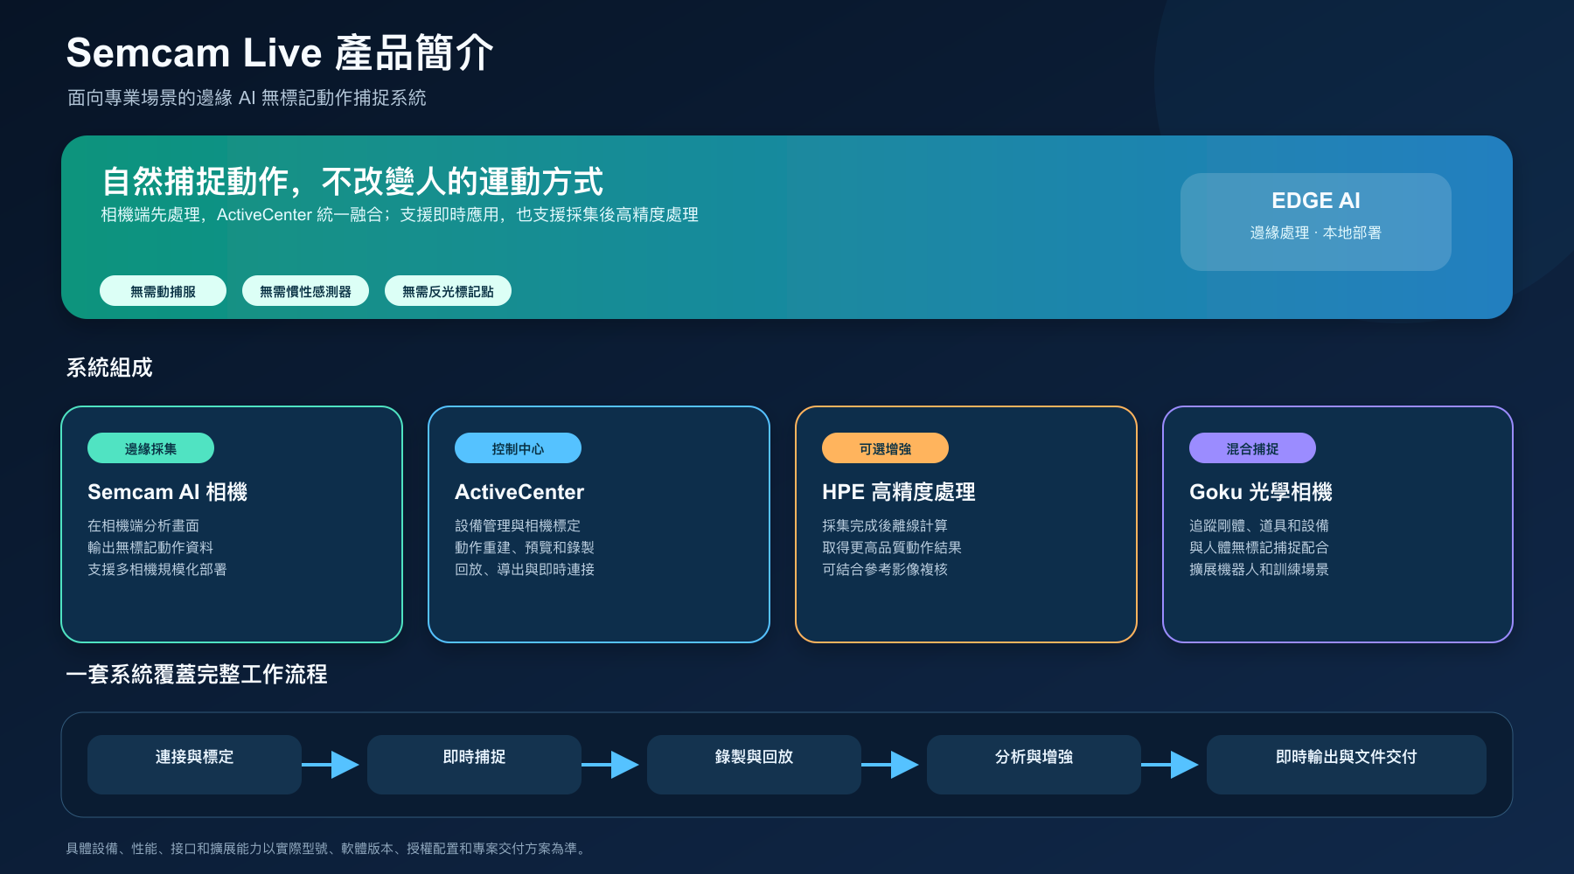Click the text 取得更高品質動作結果
The image size is (1574, 874).
click(892, 547)
